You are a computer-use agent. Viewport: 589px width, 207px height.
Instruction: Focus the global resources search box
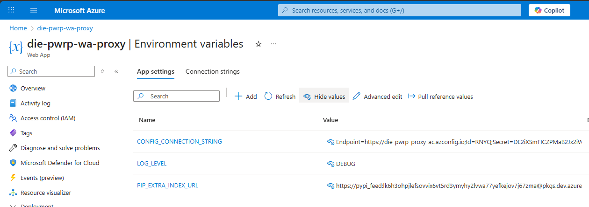coord(400,10)
